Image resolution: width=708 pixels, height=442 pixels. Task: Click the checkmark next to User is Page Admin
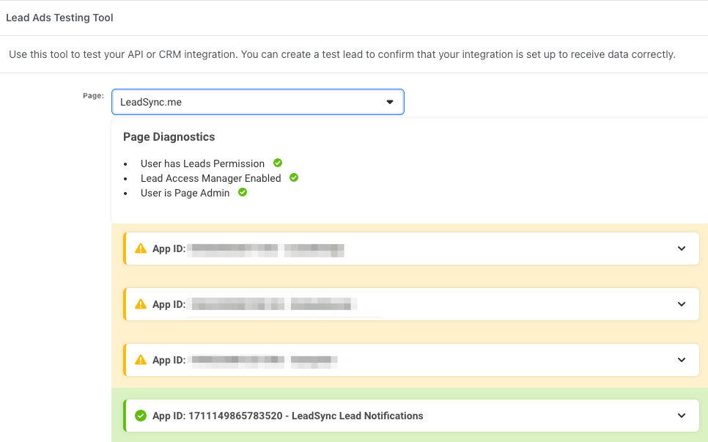242,192
